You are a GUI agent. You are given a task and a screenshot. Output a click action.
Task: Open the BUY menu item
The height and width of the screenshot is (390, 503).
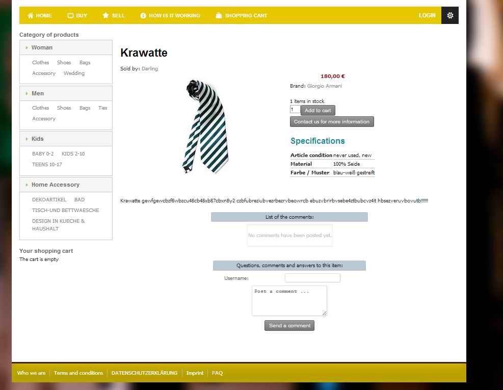[x=82, y=15]
